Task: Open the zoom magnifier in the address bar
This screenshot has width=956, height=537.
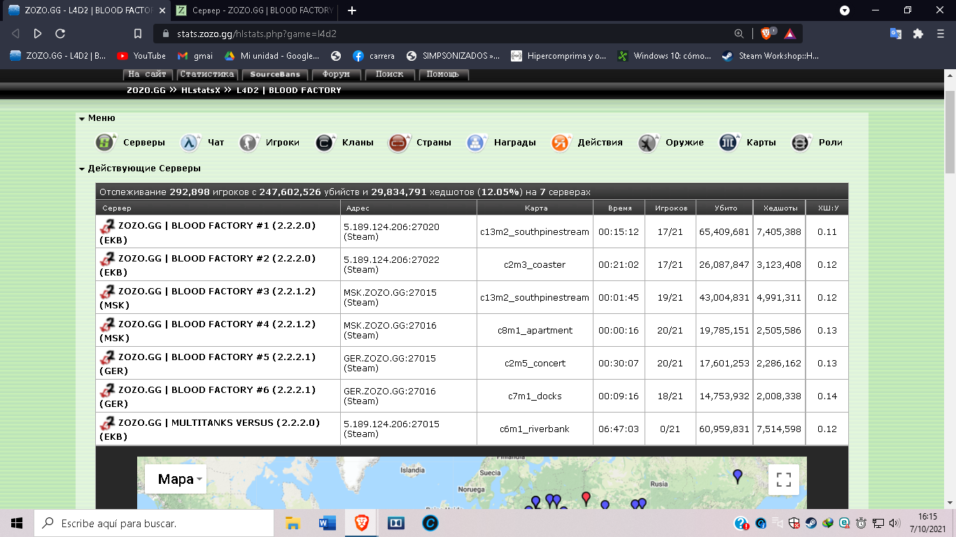Action: pos(739,34)
